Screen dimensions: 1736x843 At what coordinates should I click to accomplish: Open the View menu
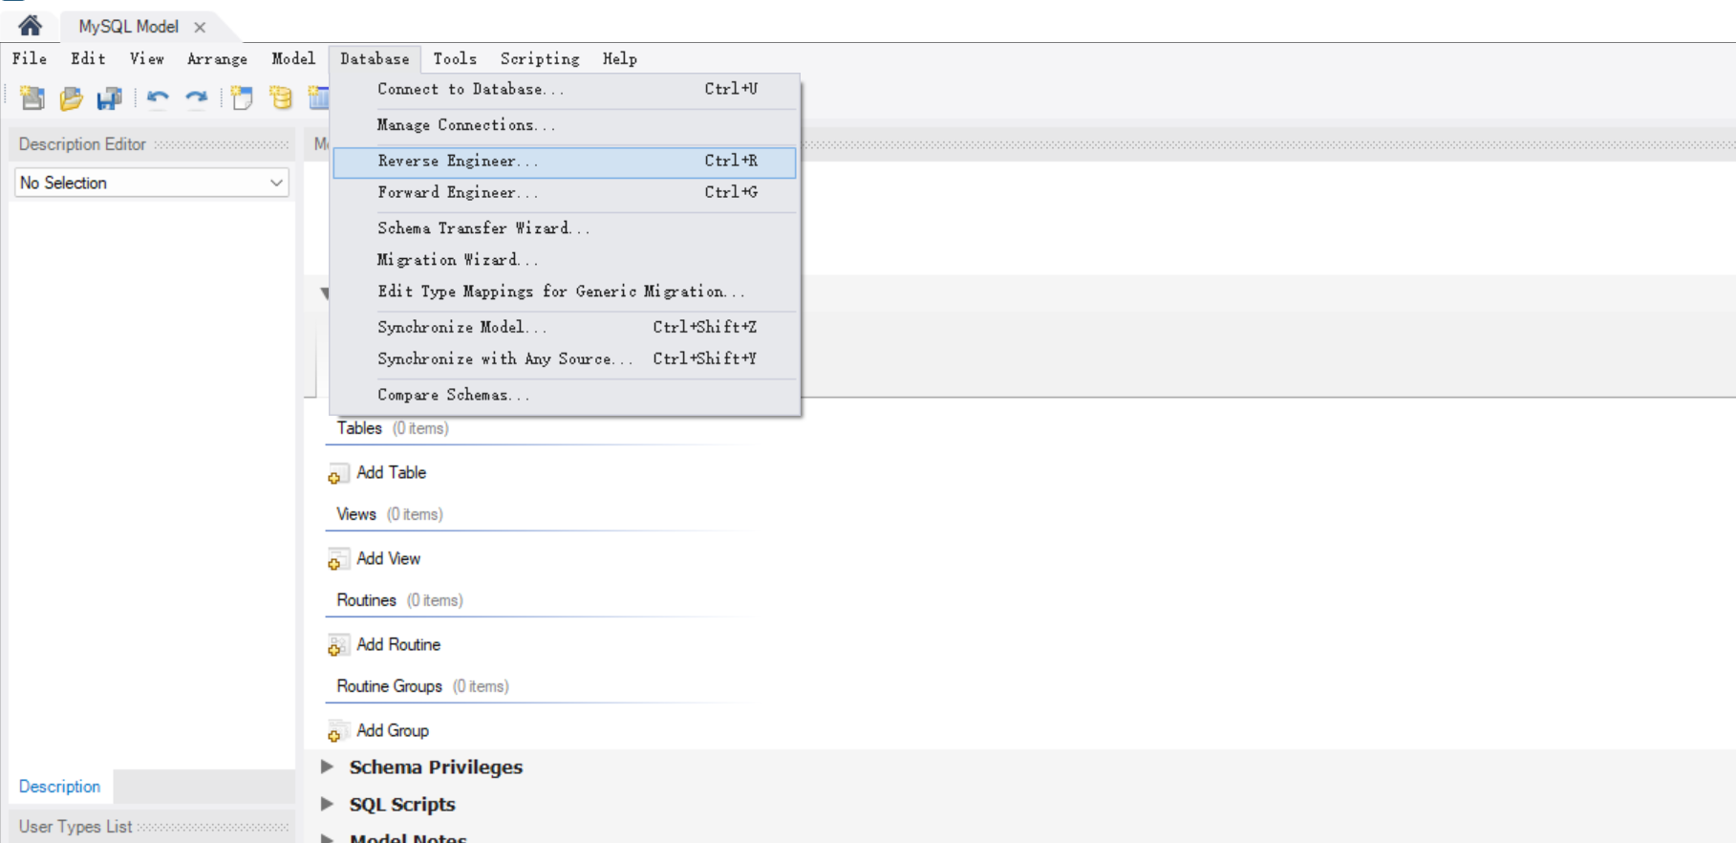pyautogui.click(x=147, y=58)
